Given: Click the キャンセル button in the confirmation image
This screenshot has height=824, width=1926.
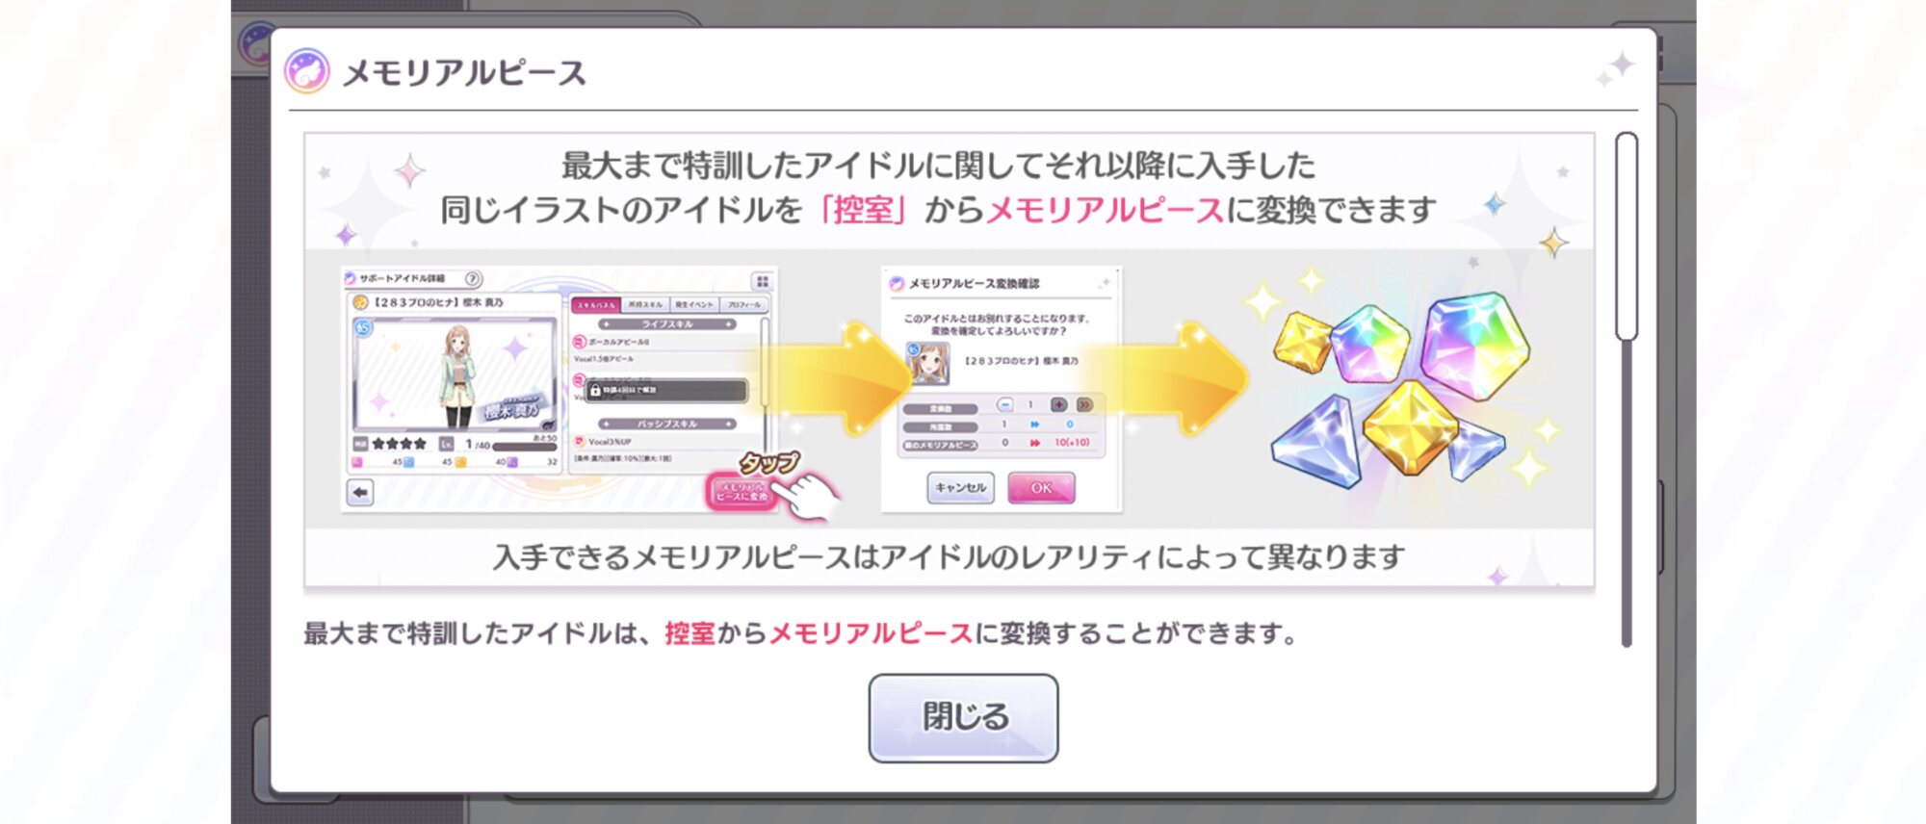Looking at the screenshot, I should tap(960, 488).
